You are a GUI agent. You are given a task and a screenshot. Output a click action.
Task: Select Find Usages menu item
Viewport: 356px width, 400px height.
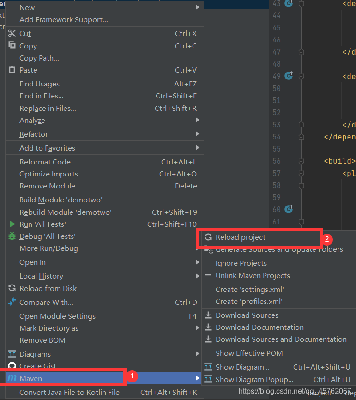(x=104, y=84)
